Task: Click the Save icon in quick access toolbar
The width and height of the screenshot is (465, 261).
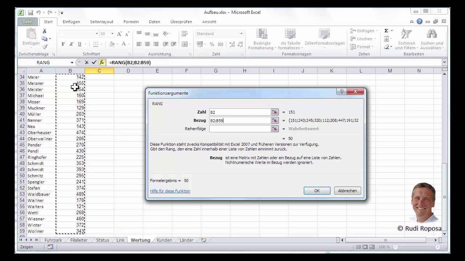Action: click(x=30, y=12)
